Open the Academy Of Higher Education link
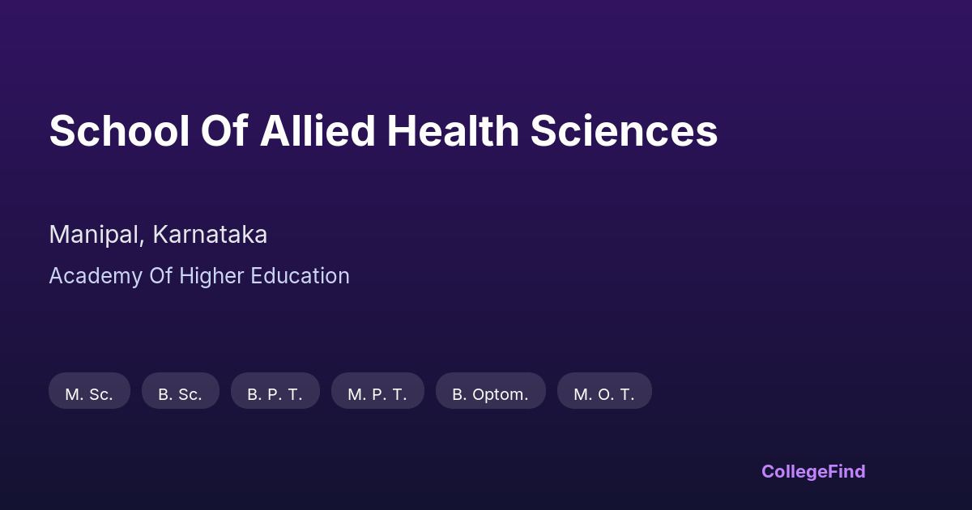 pos(199,276)
